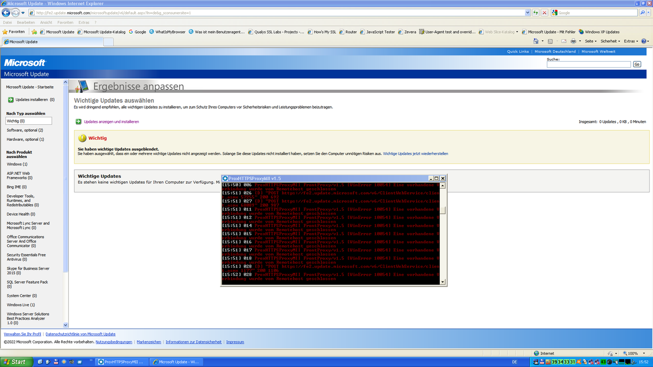Select 'Windows Live (1)' product filter
The width and height of the screenshot is (653, 367).
click(x=21, y=305)
